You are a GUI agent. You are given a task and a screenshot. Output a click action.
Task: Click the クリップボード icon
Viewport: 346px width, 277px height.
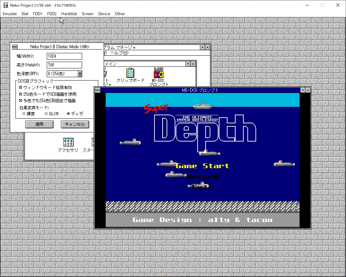[130, 75]
